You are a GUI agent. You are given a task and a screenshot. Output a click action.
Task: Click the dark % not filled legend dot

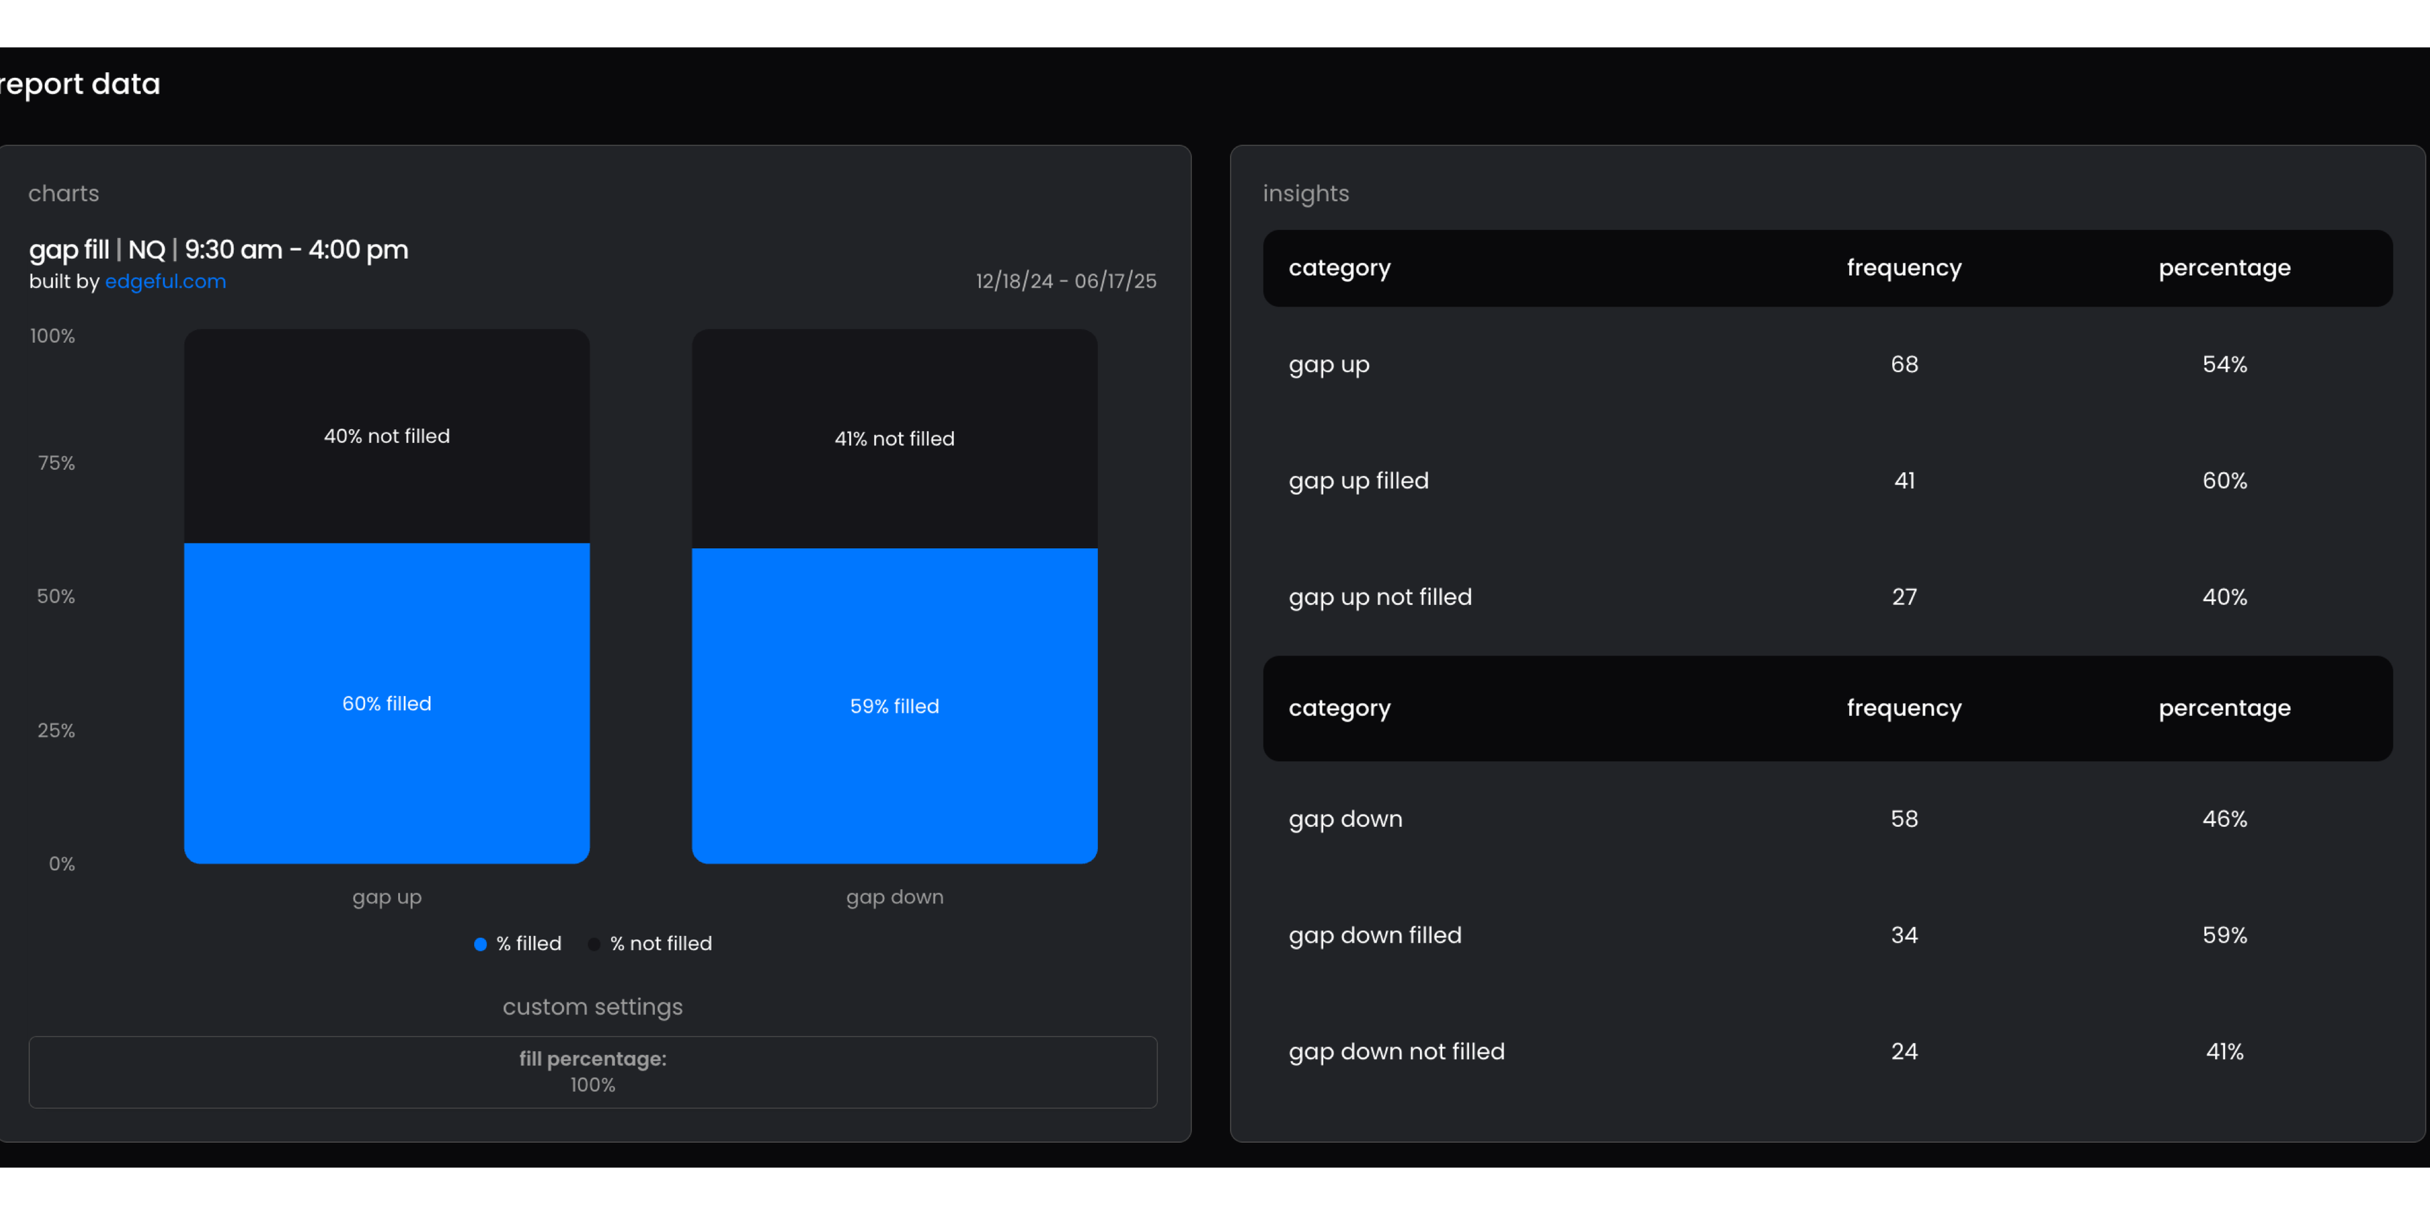[x=594, y=944]
